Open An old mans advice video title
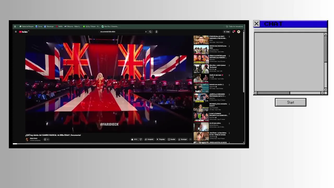The width and height of the screenshot is (334, 188). click(215, 123)
